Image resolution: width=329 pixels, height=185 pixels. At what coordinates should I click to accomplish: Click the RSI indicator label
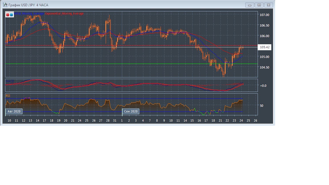pos(8,96)
